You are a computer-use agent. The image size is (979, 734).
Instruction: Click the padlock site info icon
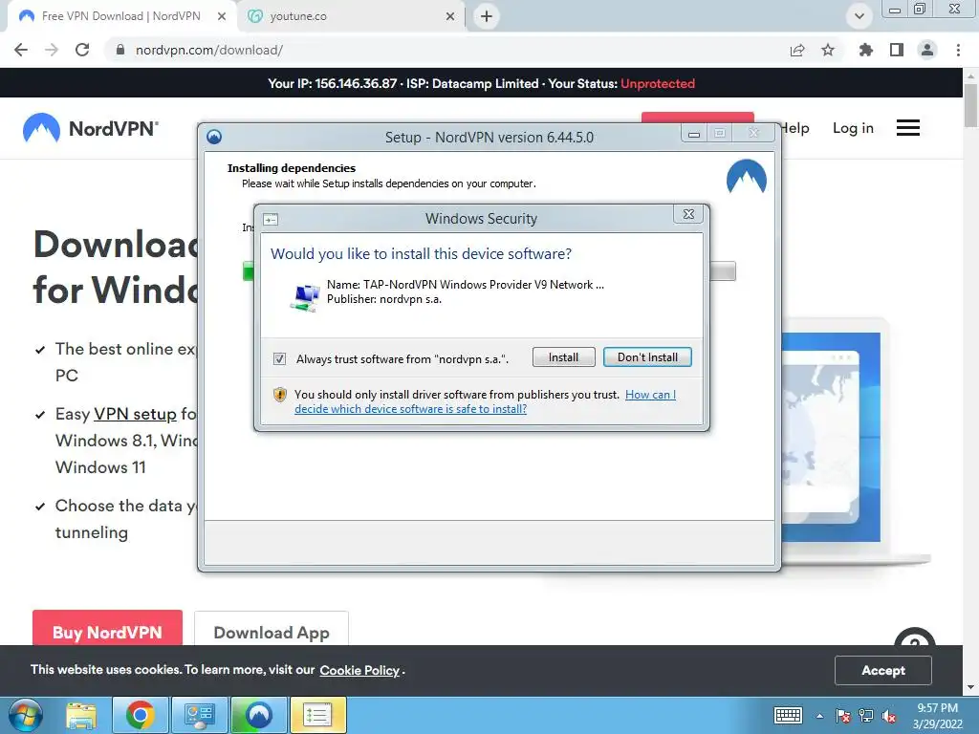(120, 50)
